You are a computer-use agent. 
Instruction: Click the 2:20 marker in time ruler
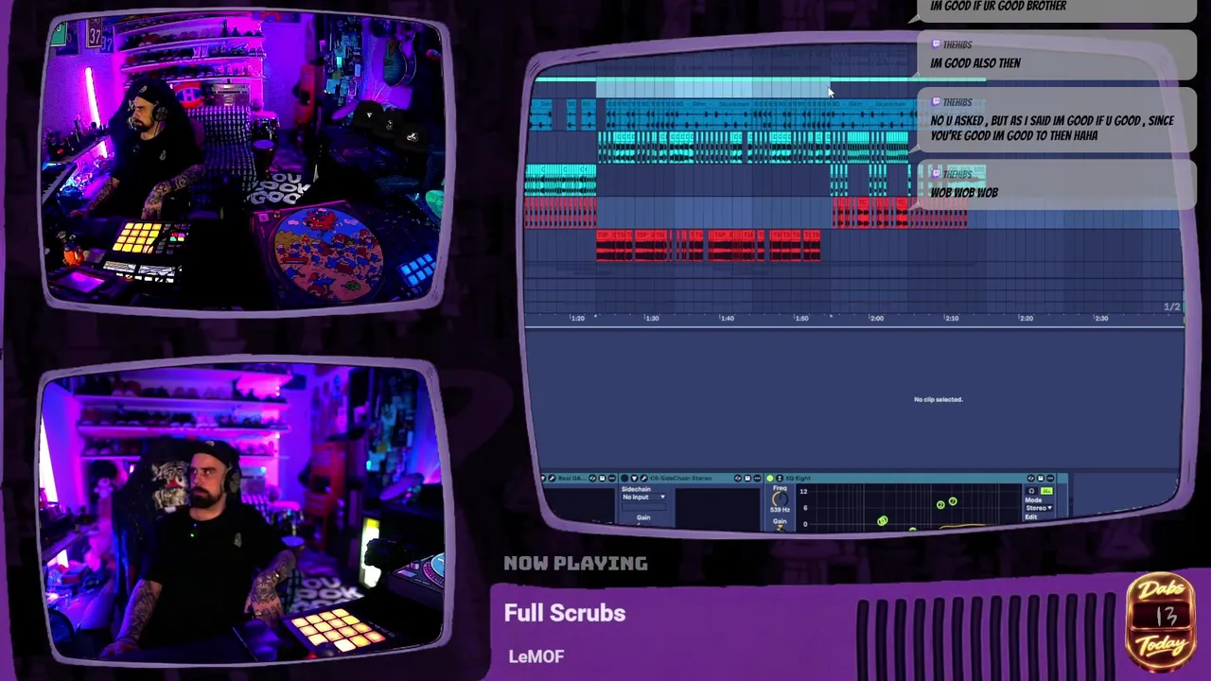(x=1027, y=319)
